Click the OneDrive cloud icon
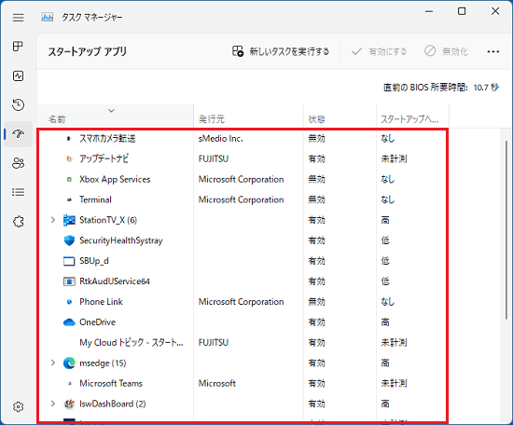This screenshot has width=513, height=425. click(x=69, y=322)
